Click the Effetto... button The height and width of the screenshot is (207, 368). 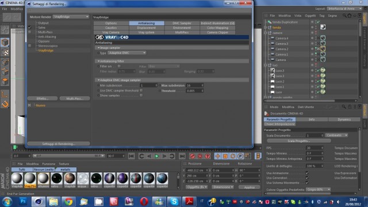[x=43, y=98]
